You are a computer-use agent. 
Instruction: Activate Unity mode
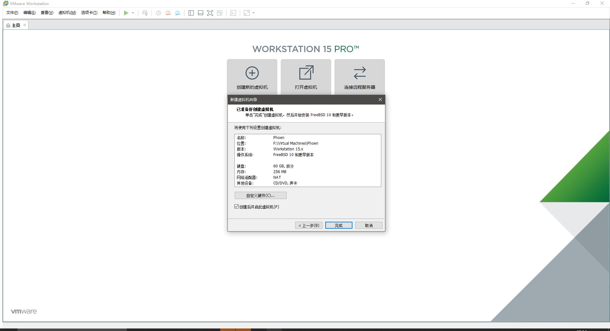[x=219, y=13]
